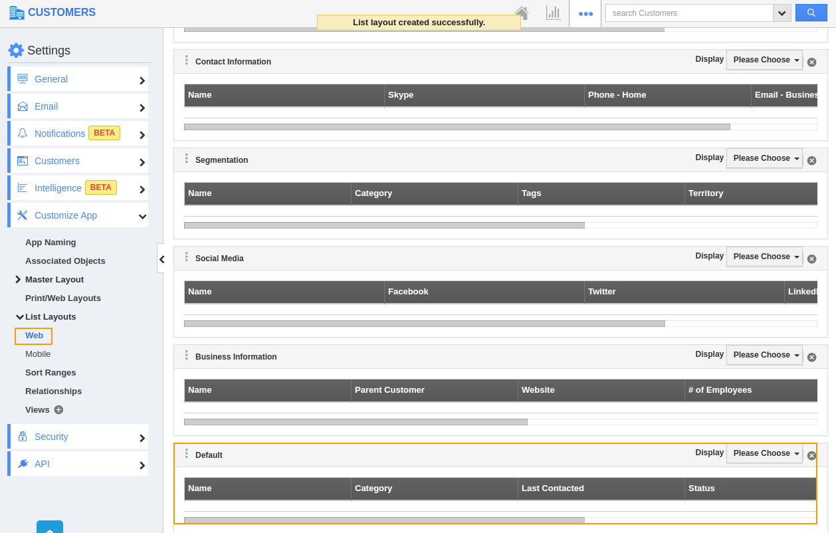Expand the search Customers dropdown arrow

pyautogui.click(x=782, y=13)
